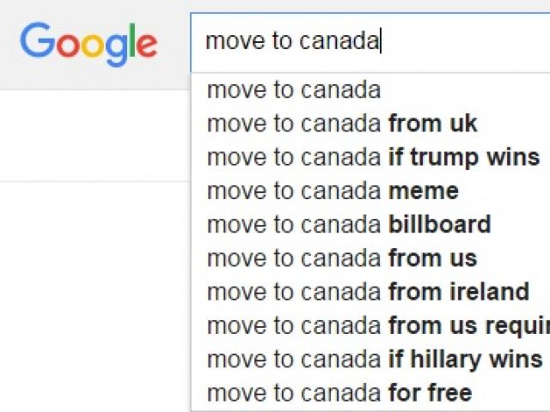Select "move to canada from ireland" suggestion
The height and width of the screenshot is (412, 550).
(368, 292)
